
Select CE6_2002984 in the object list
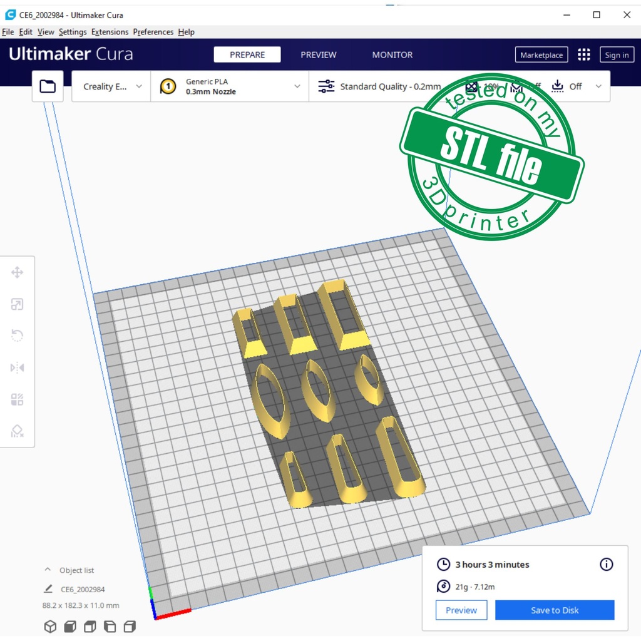(x=82, y=589)
